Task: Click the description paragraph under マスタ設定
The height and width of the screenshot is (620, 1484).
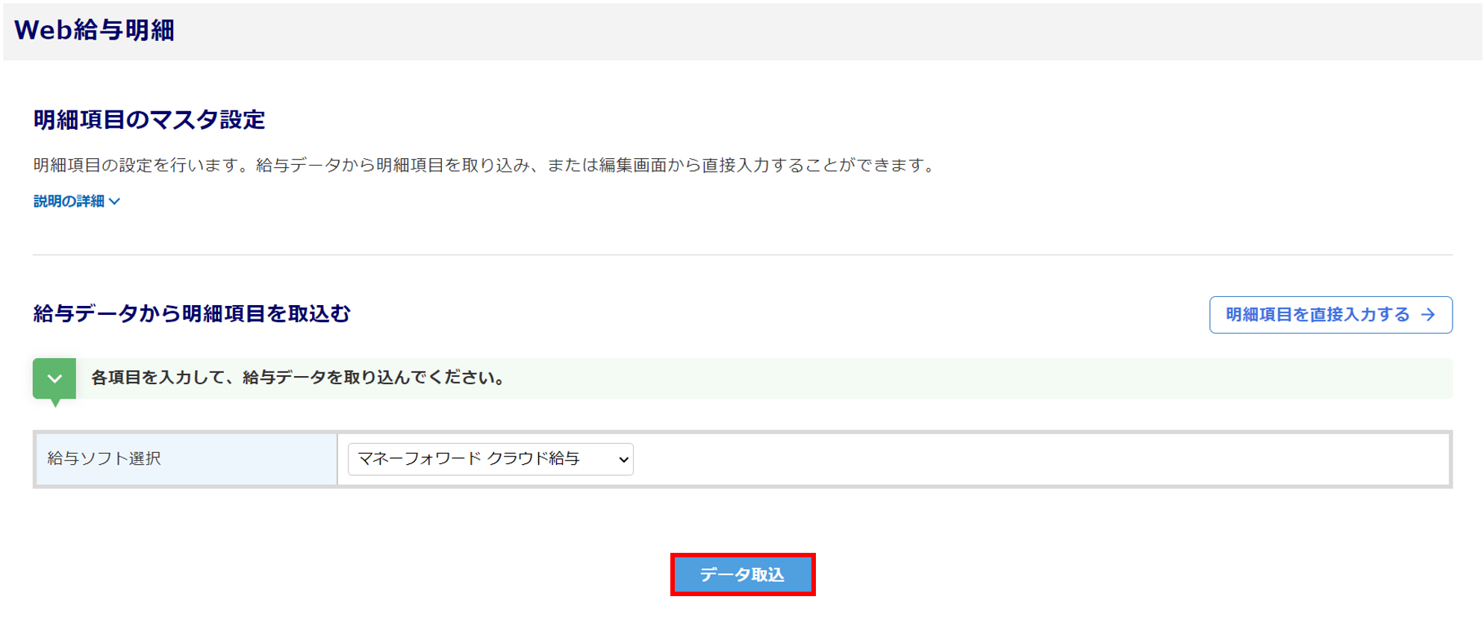Action: [485, 165]
